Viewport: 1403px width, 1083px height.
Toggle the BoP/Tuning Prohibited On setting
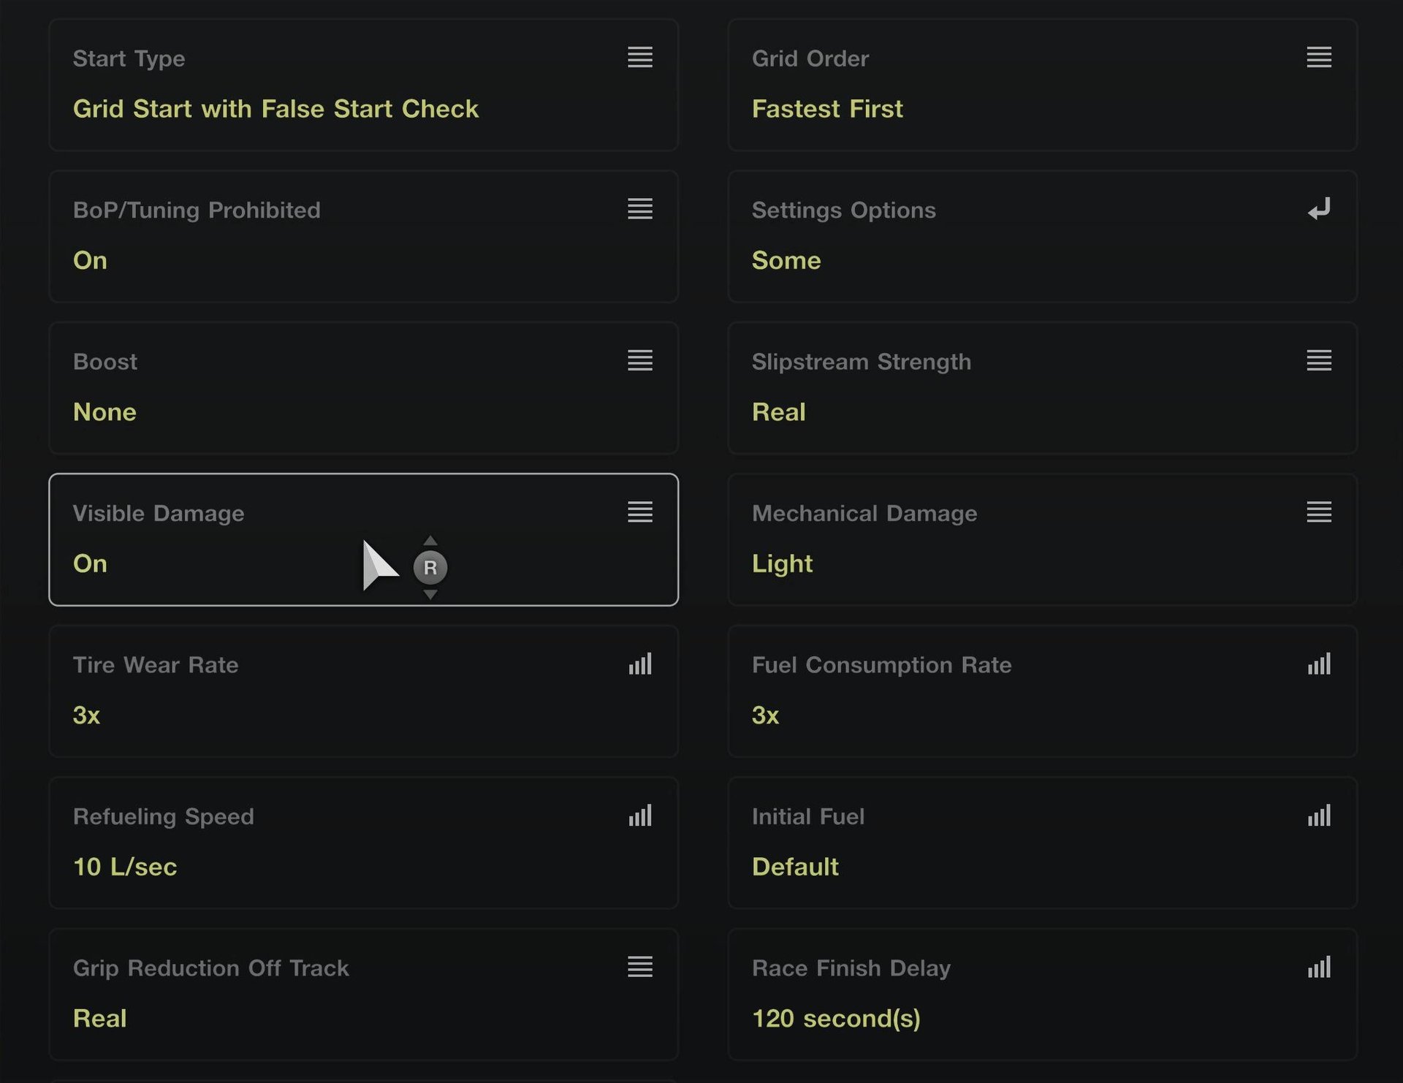click(90, 261)
